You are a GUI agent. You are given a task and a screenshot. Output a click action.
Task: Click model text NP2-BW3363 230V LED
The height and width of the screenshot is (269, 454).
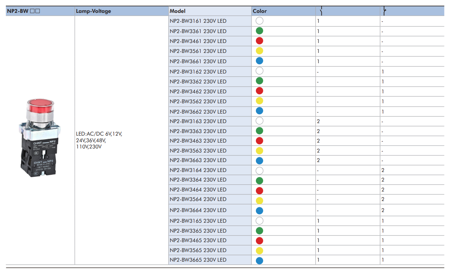tap(198, 131)
